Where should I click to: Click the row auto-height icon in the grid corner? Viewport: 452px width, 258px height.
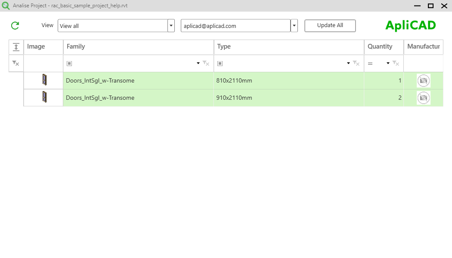pos(16,47)
